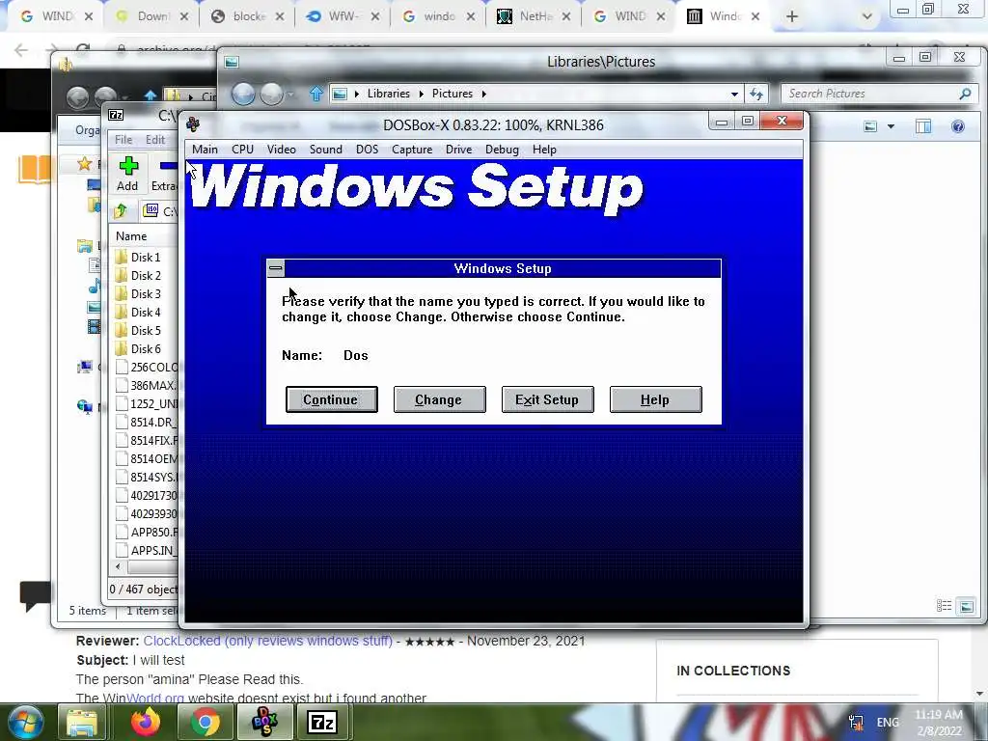This screenshot has width=988, height=741.
Task: Click the ENG language indicator
Action: point(888,722)
